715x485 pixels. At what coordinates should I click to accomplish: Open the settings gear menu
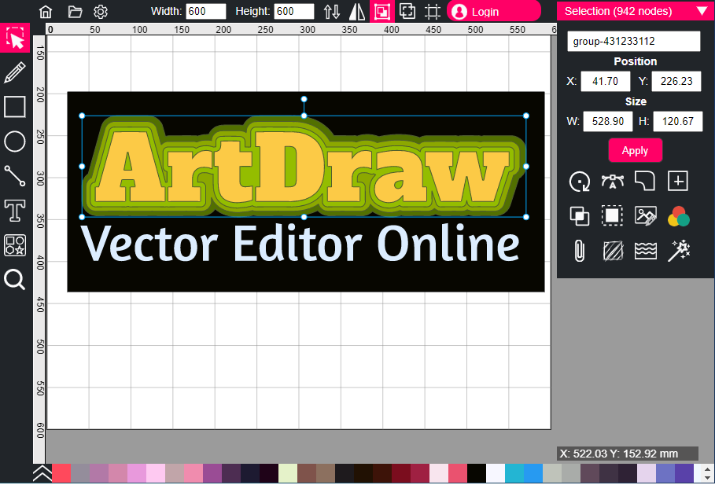(x=100, y=12)
